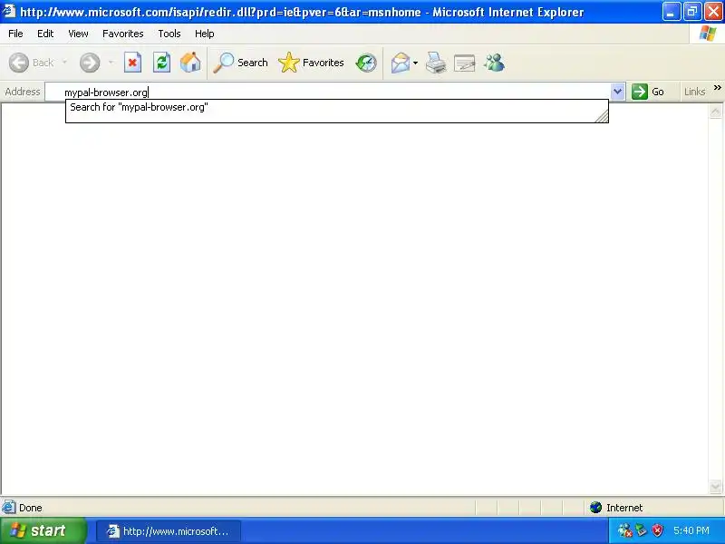Click the scroll up arrow

coord(715,111)
